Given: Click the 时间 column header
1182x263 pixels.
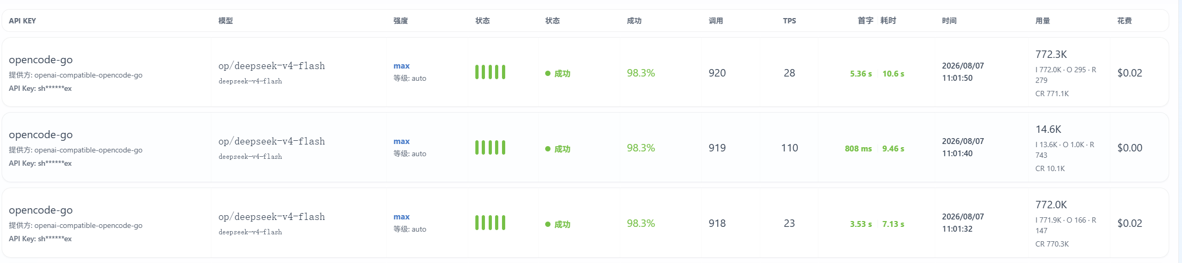Looking at the screenshot, I should click(949, 21).
